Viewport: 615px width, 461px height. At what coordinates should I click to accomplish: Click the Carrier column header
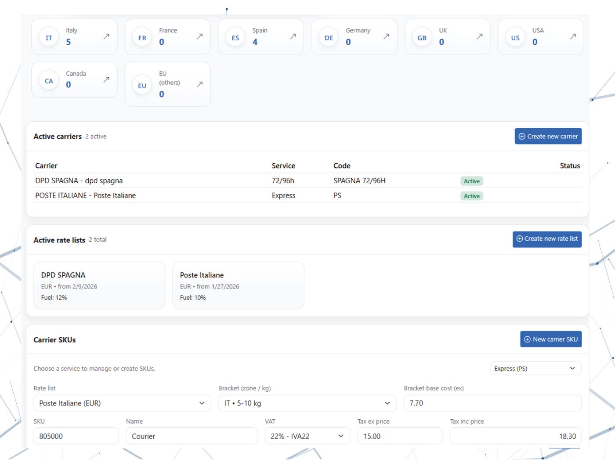(46, 166)
